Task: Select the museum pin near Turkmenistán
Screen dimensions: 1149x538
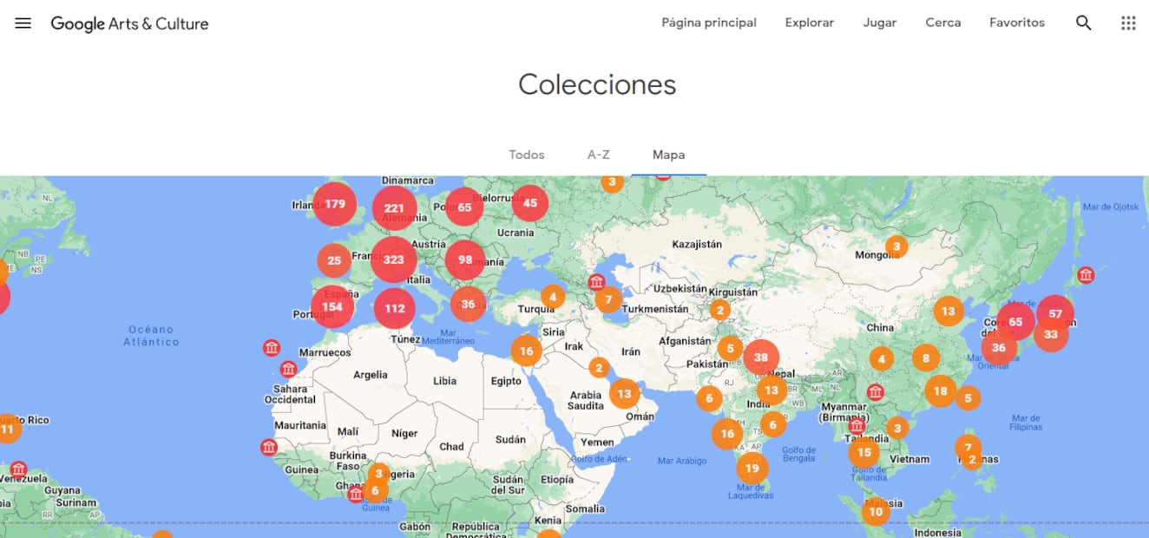Action: coord(596,282)
